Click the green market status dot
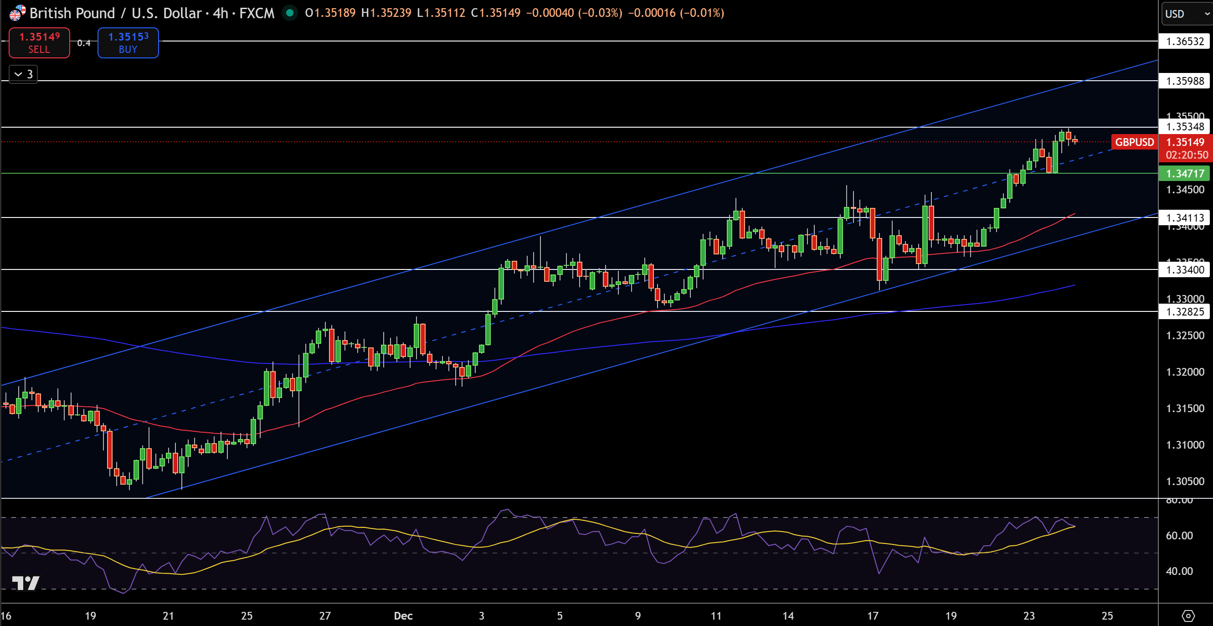 [290, 13]
